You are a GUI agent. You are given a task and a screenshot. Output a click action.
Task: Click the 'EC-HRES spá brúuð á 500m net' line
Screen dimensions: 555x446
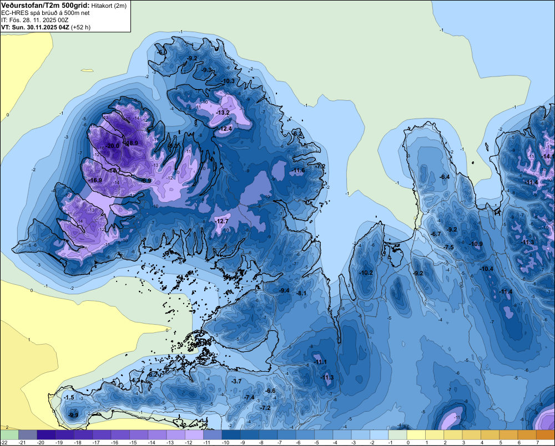coord(46,13)
